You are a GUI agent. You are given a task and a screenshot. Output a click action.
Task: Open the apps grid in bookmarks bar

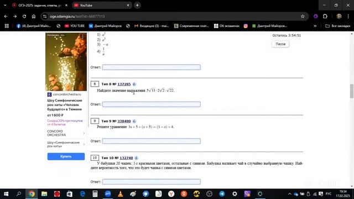pyautogui.click(x=7, y=26)
